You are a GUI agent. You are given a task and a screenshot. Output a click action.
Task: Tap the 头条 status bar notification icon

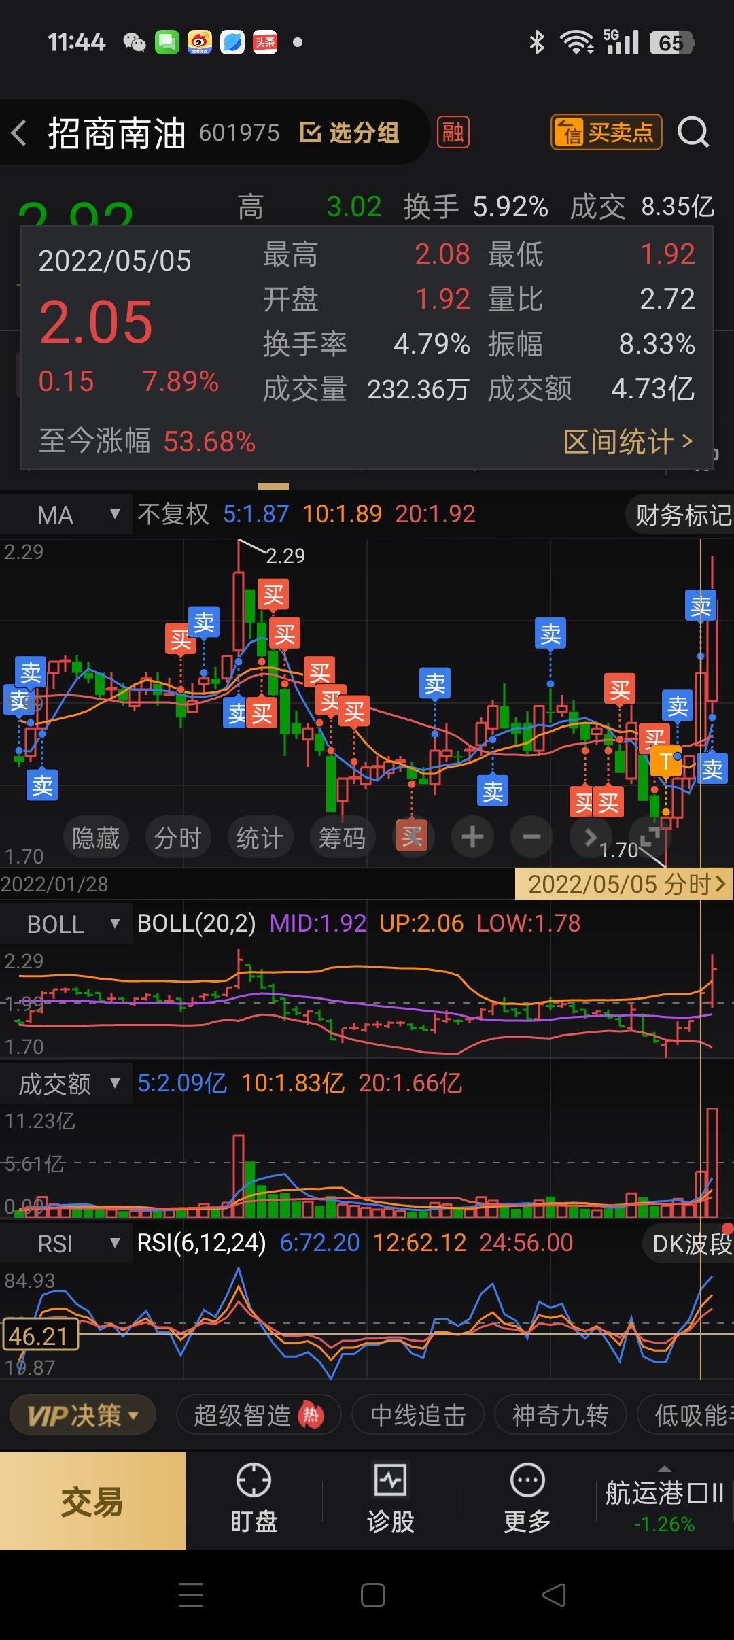[x=265, y=42]
